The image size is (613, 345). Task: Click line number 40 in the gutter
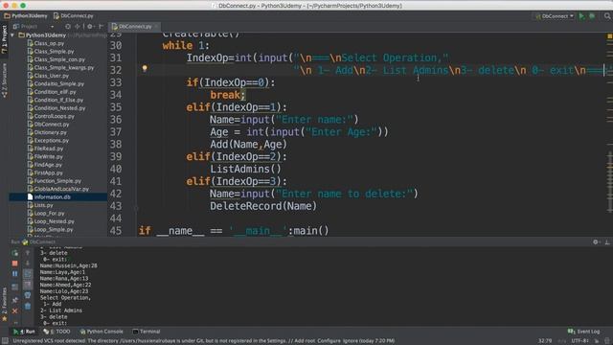click(116, 169)
